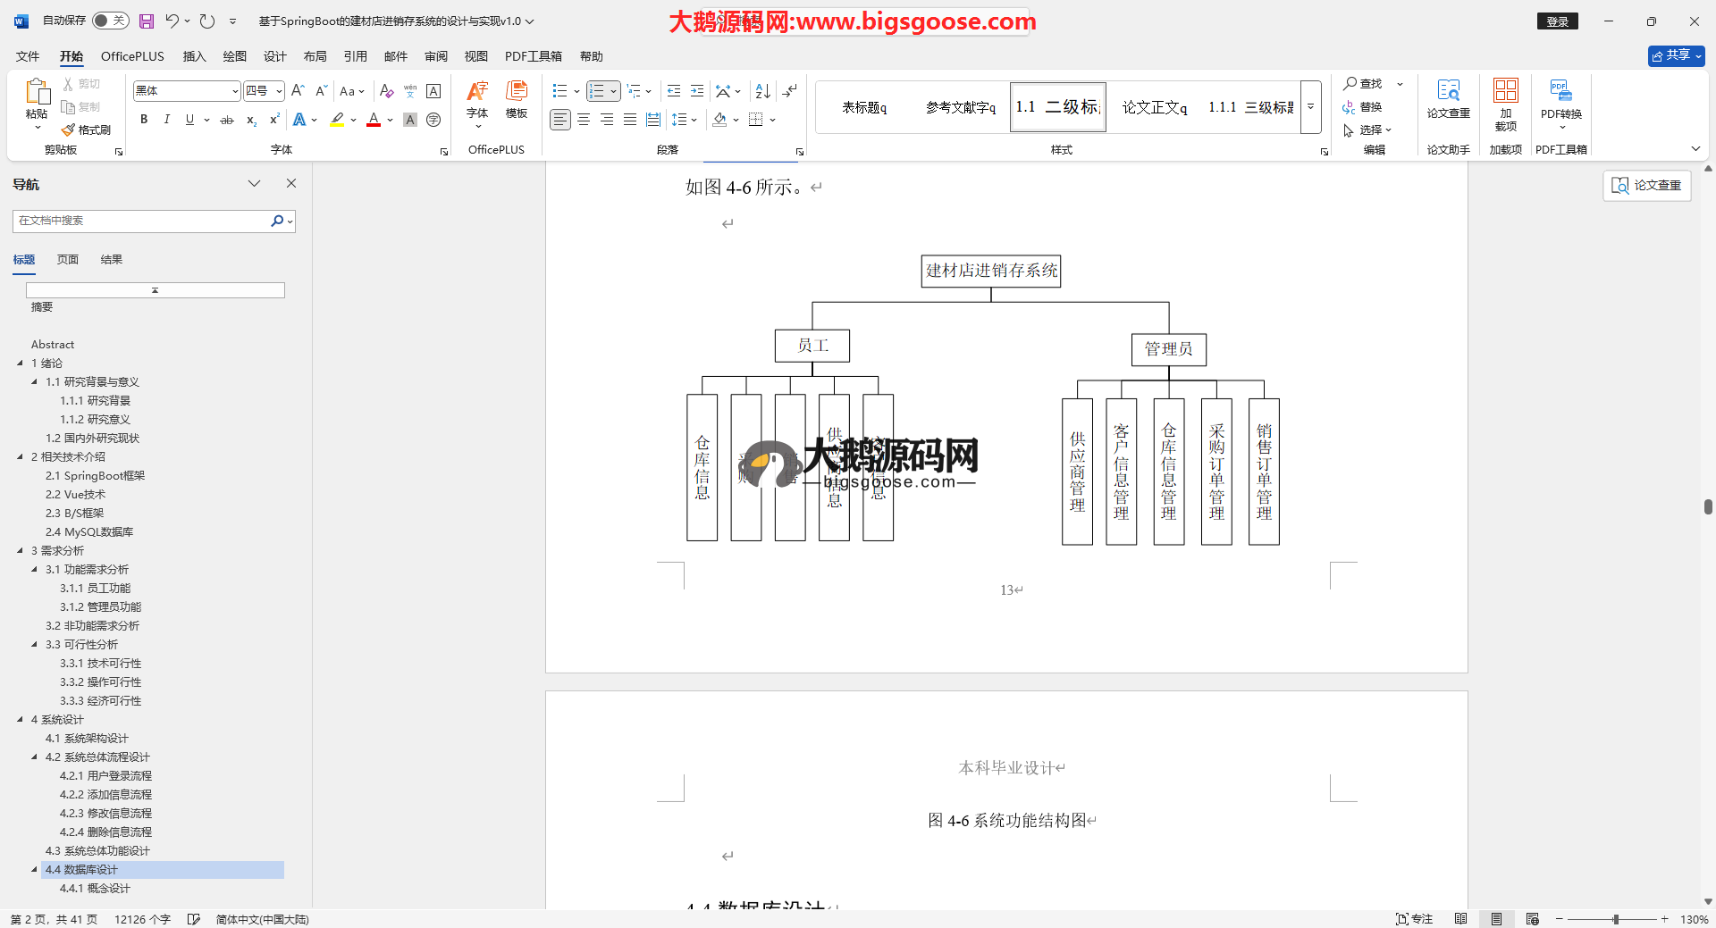Screen dimensions: 1716x928
Task: Toggle strikethrough text formatting
Action: 227,120
